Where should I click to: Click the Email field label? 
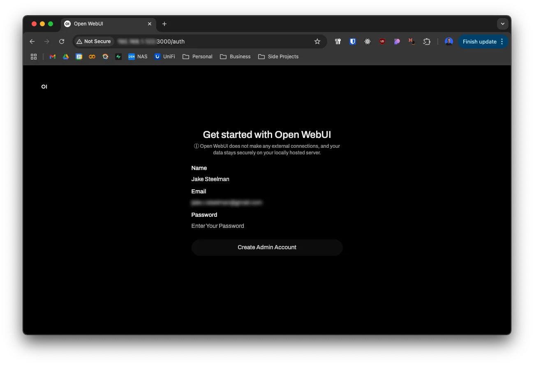pos(199,191)
